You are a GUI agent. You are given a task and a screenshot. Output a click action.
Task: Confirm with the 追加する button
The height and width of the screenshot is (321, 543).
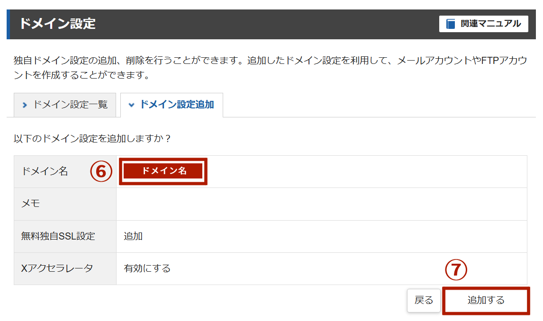[x=486, y=300]
